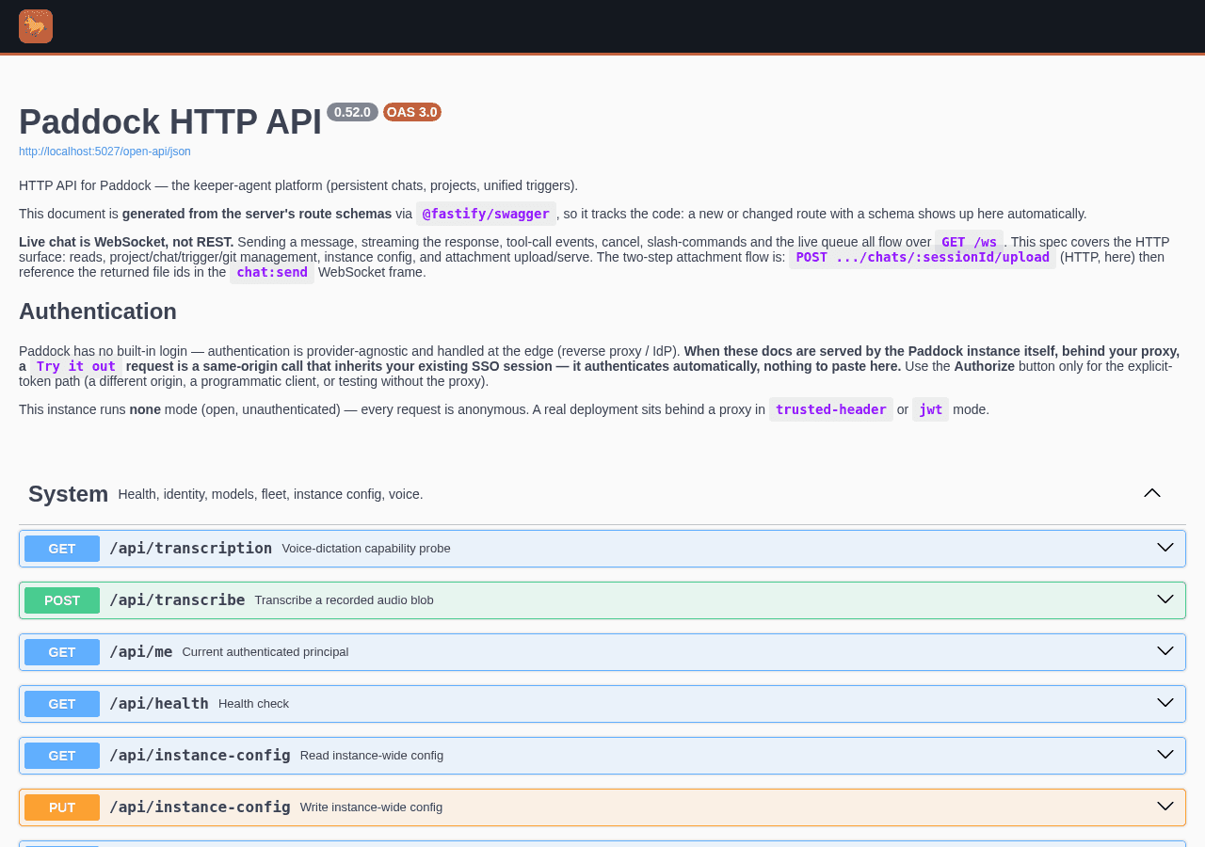Click the chat:send code label

272,272
